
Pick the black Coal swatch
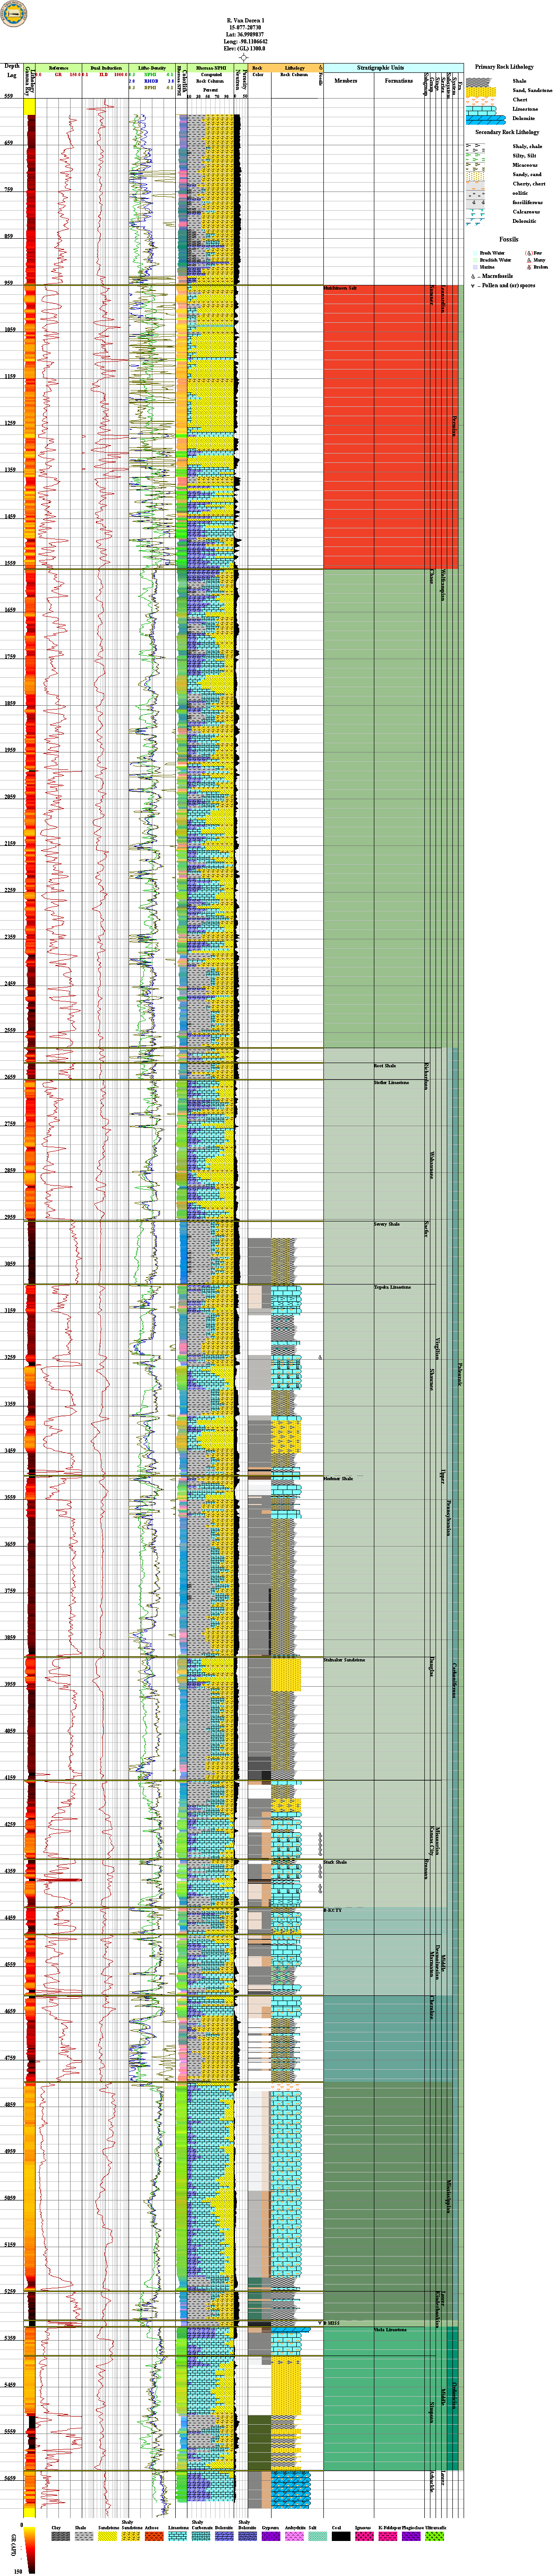point(341,2536)
